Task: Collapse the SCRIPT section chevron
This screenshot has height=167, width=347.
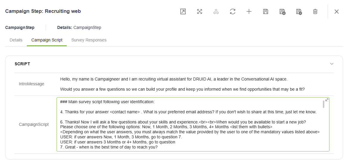Action: (x=332, y=64)
